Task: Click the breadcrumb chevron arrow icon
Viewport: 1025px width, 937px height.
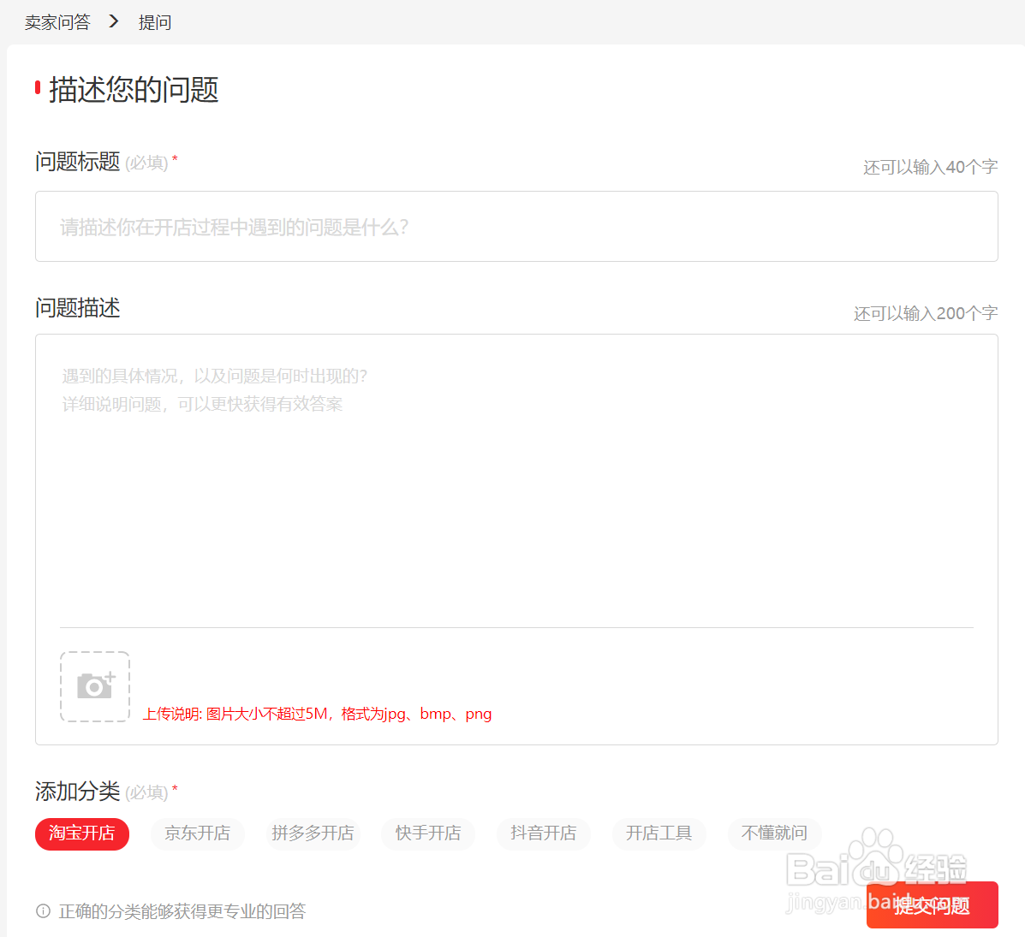Action: 114,21
